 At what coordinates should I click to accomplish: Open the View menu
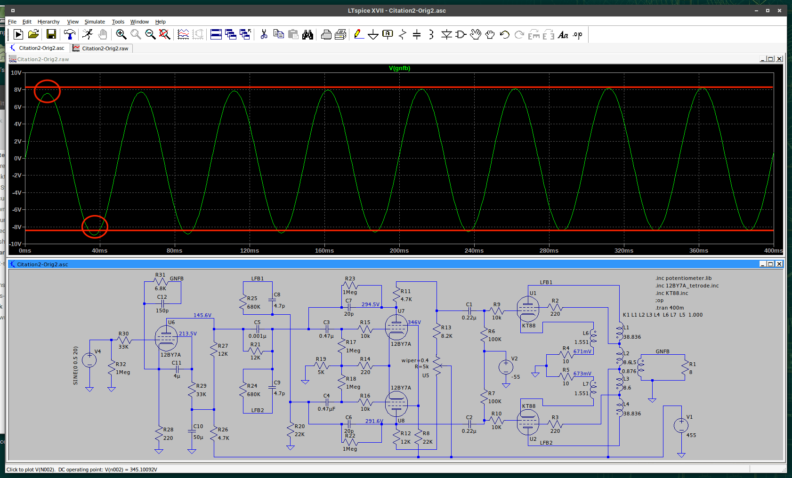tap(73, 22)
